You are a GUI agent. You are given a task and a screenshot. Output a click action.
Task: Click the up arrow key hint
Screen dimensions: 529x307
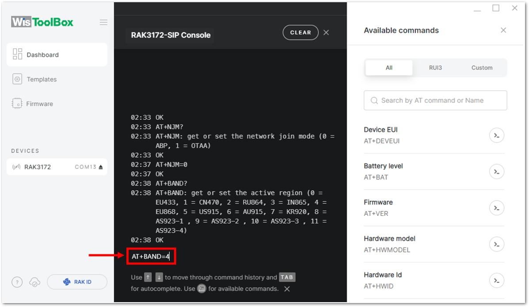148,277
